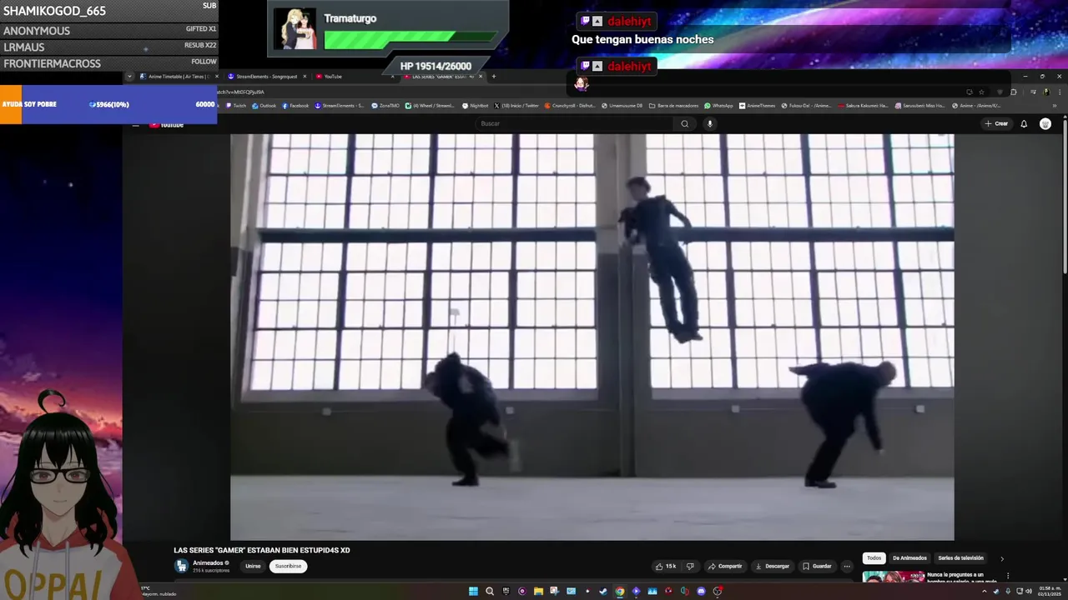Click the Crear button
Viewport: 1068px width, 600px height.
[x=996, y=123]
